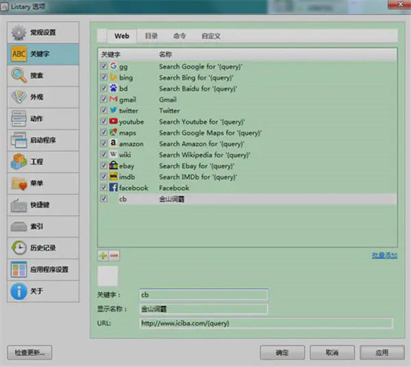Click the Bing icon in bing row
The height and width of the screenshot is (367, 411).
coord(113,77)
